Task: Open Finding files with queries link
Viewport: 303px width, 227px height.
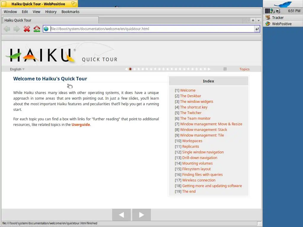Action: click(202, 174)
